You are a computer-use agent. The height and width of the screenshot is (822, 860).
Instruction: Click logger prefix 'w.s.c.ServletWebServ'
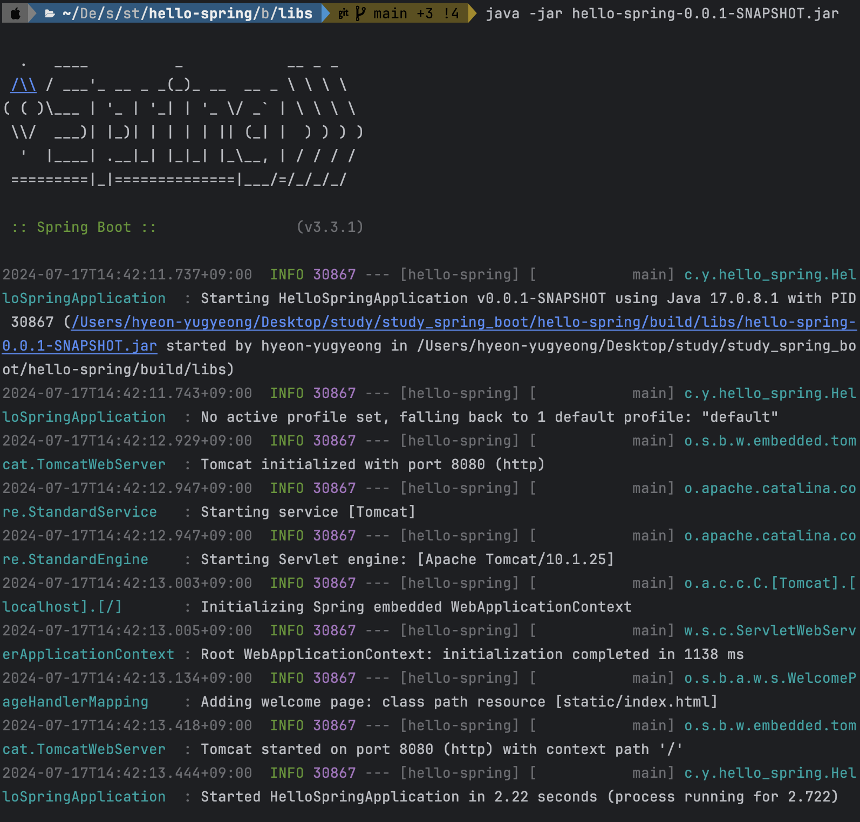click(x=770, y=631)
